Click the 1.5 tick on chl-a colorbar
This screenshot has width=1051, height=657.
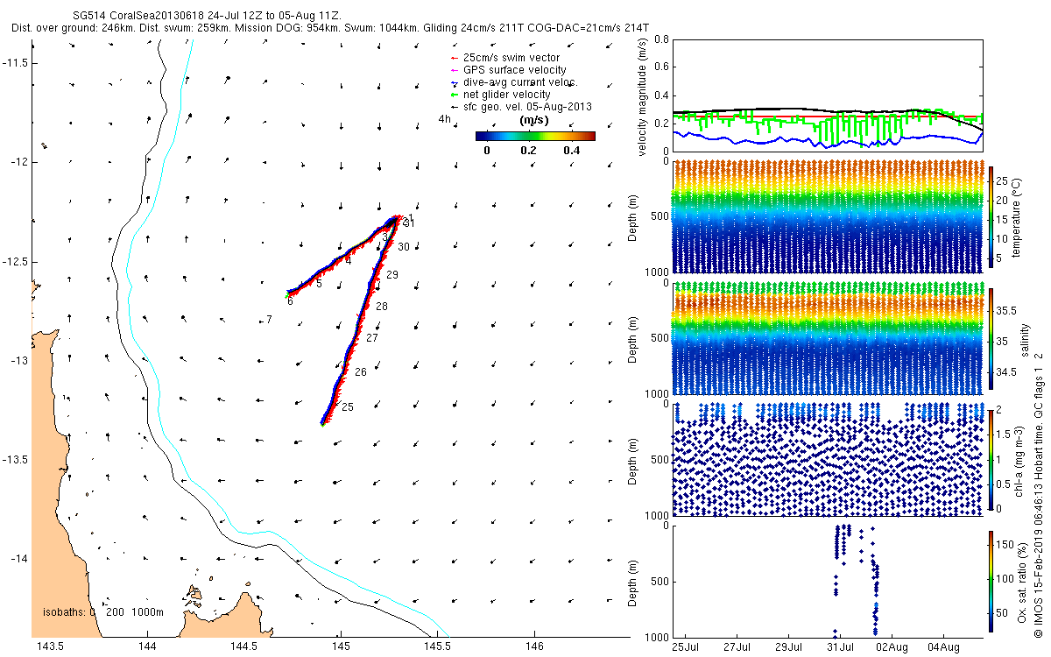(1004, 434)
